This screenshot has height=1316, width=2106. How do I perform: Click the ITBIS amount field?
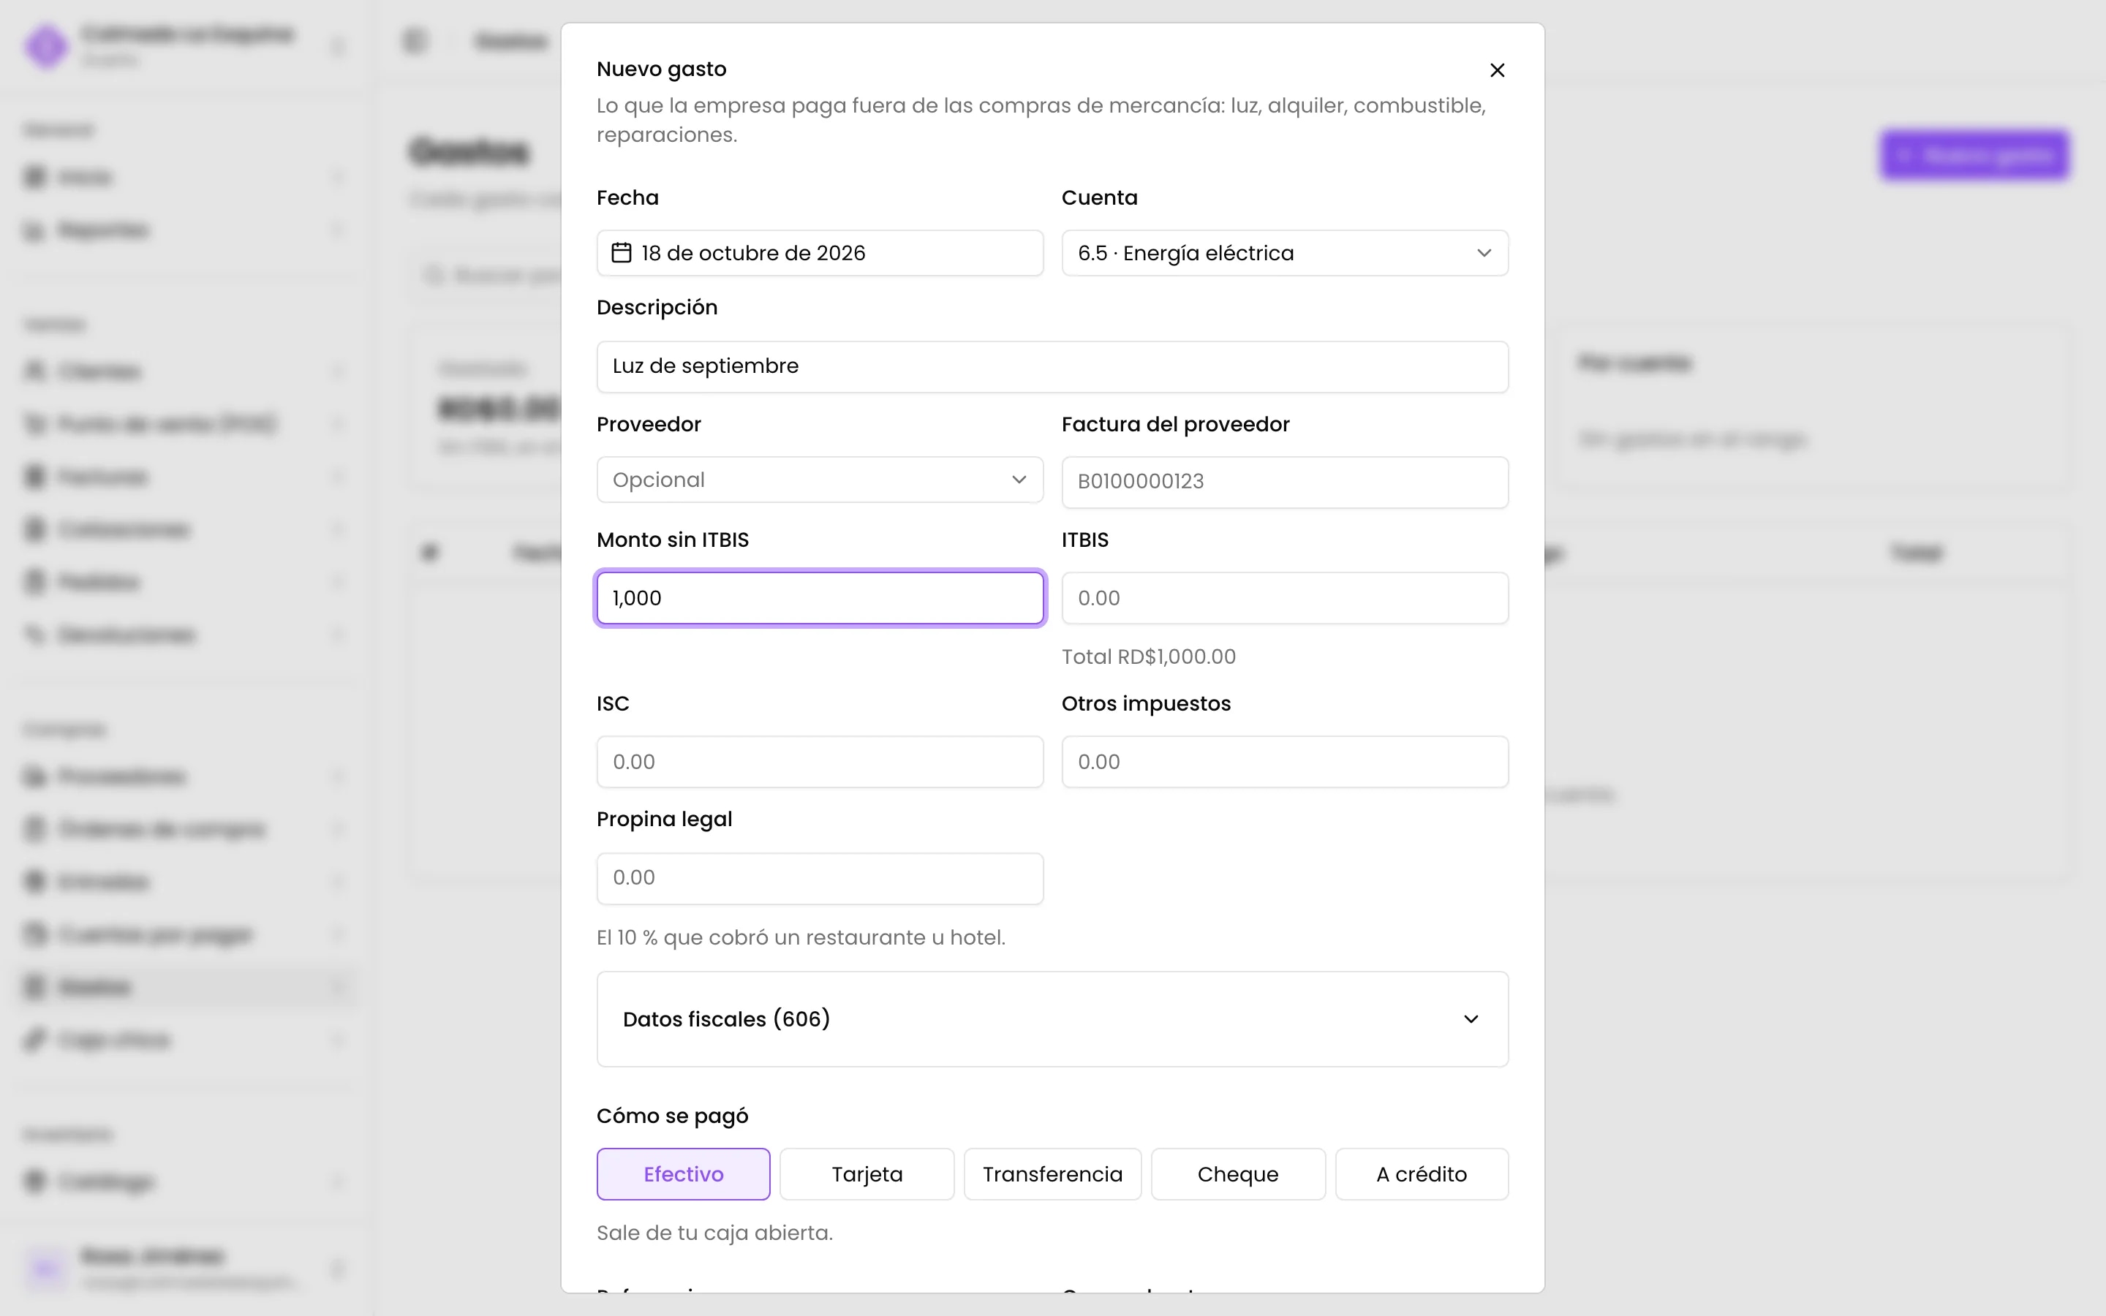click(x=1285, y=598)
